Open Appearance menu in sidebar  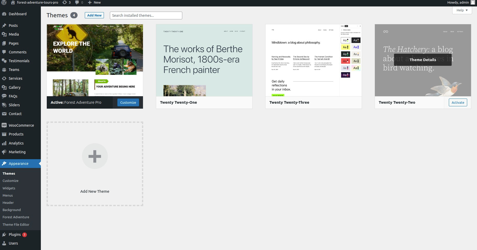click(x=20, y=164)
